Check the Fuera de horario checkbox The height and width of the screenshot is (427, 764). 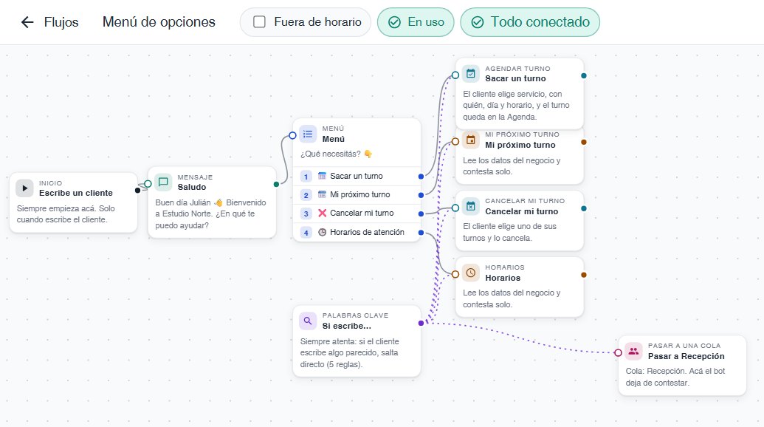click(259, 22)
